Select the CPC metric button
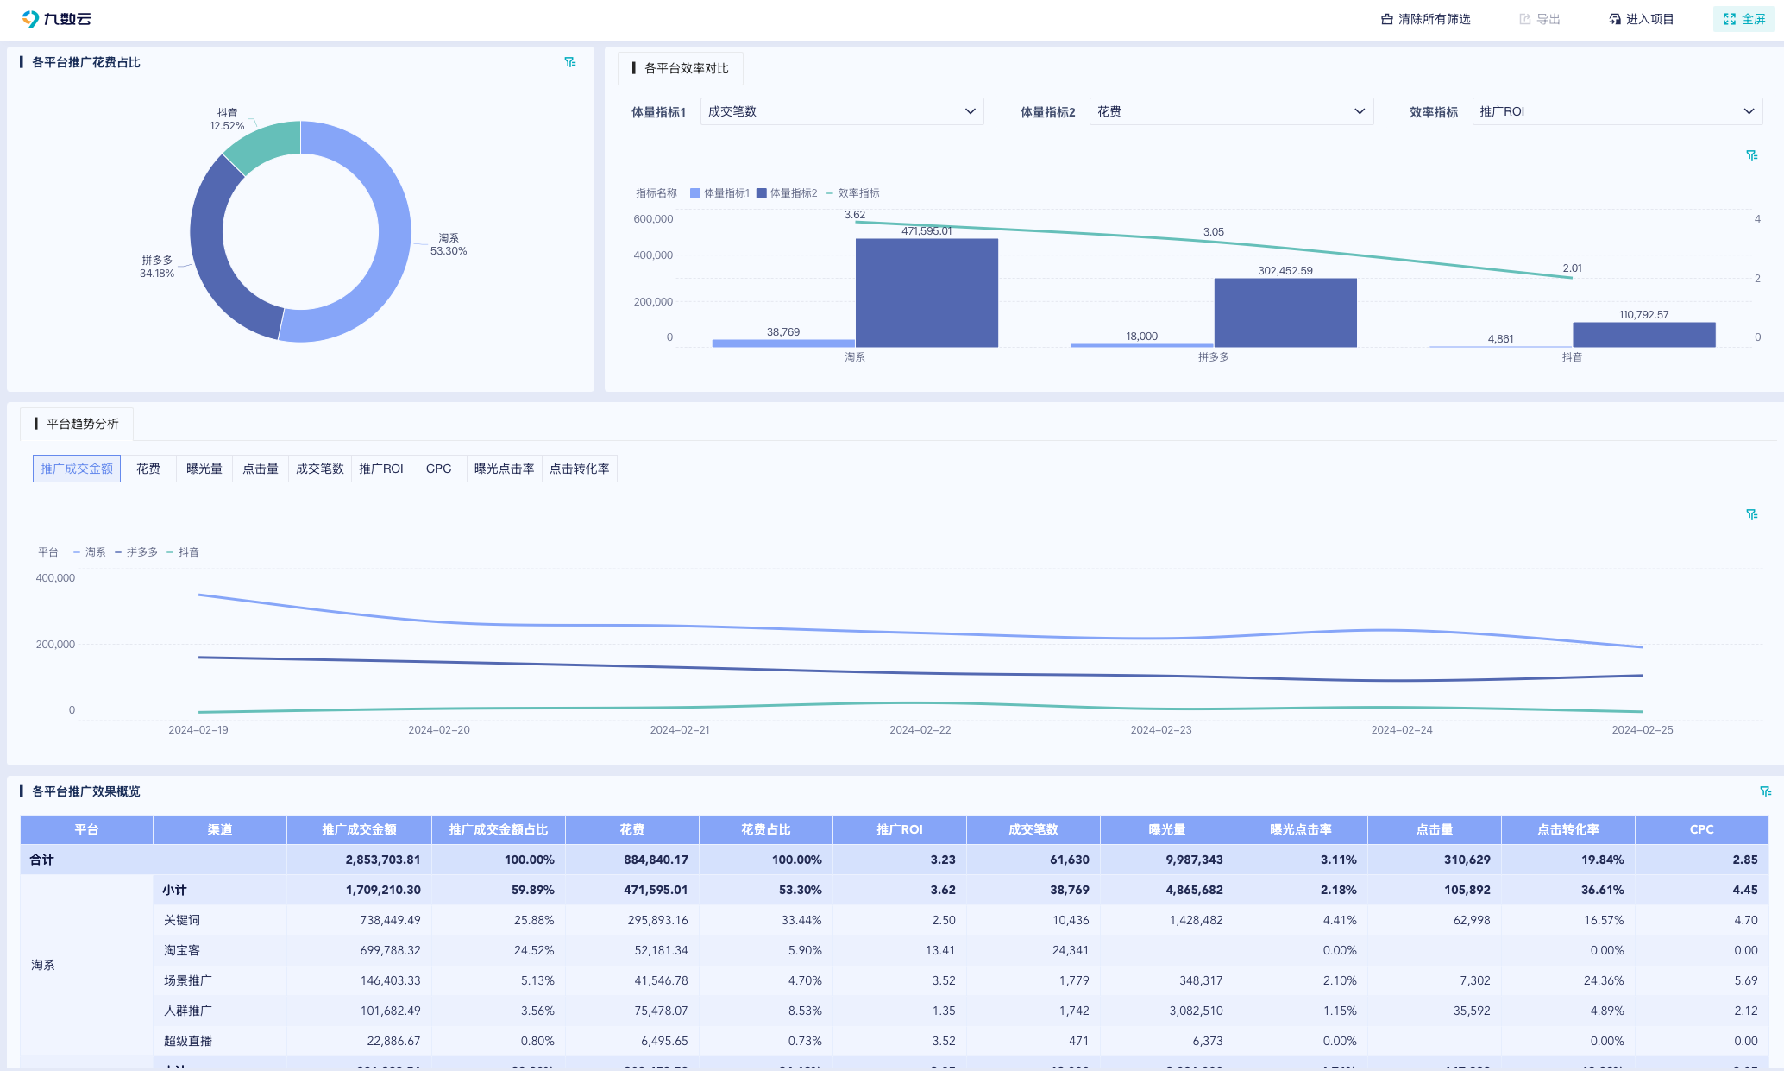 pos(438,469)
